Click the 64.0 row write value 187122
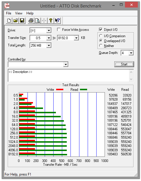141x181 pixels. pyautogui.click(x=112, y=125)
